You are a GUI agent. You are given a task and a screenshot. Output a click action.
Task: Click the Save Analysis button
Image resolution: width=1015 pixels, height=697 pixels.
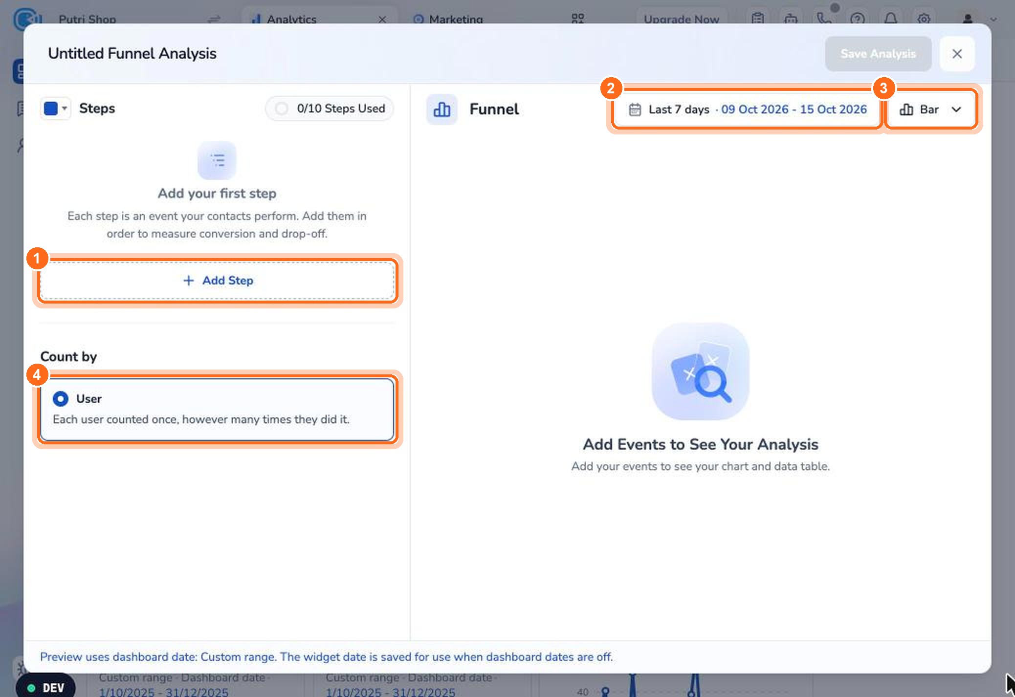878,54
